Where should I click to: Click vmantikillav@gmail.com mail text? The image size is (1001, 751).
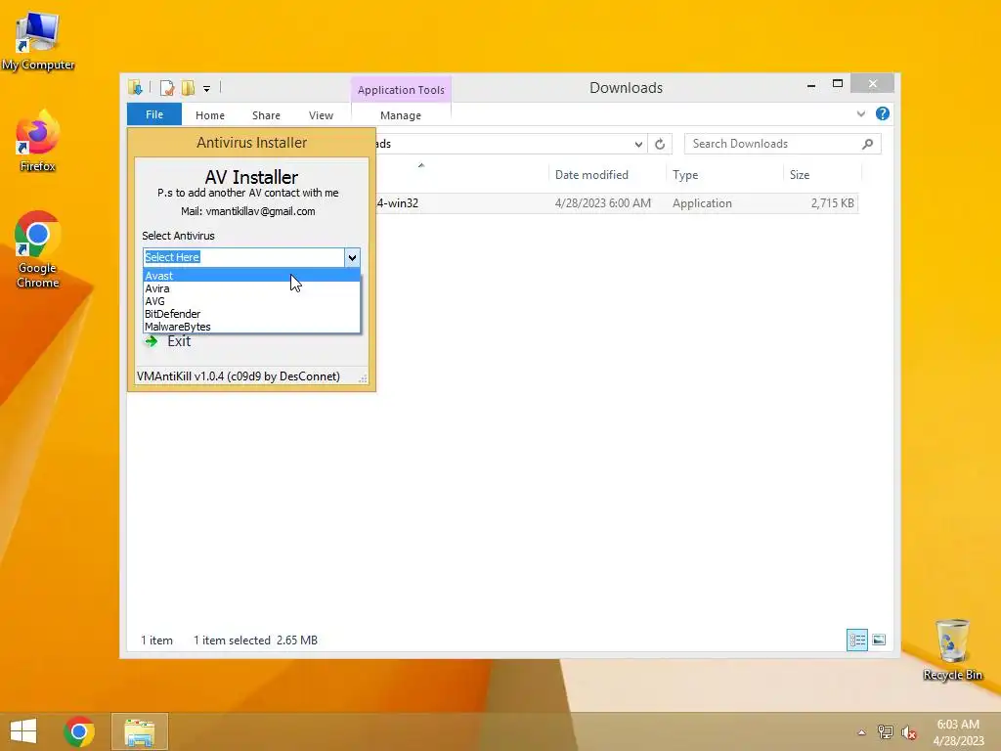click(260, 211)
